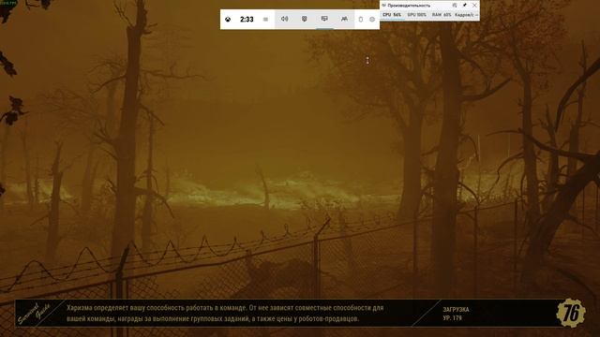The height and width of the screenshot is (337, 600).
Task: Open the Capture widget icon
Action: [304, 19]
